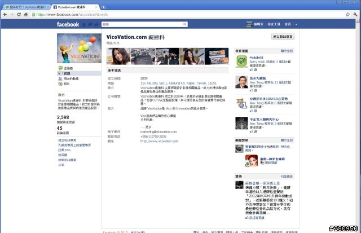Screen dimensions: 361x233
Task: Click the founding year '2009'
Action: pos(144,78)
